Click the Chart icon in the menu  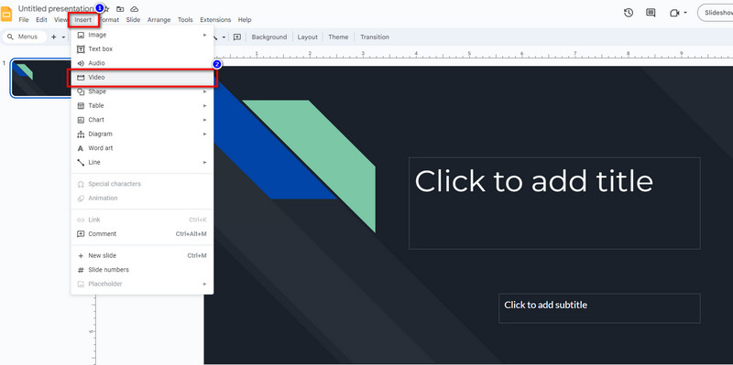coord(81,120)
